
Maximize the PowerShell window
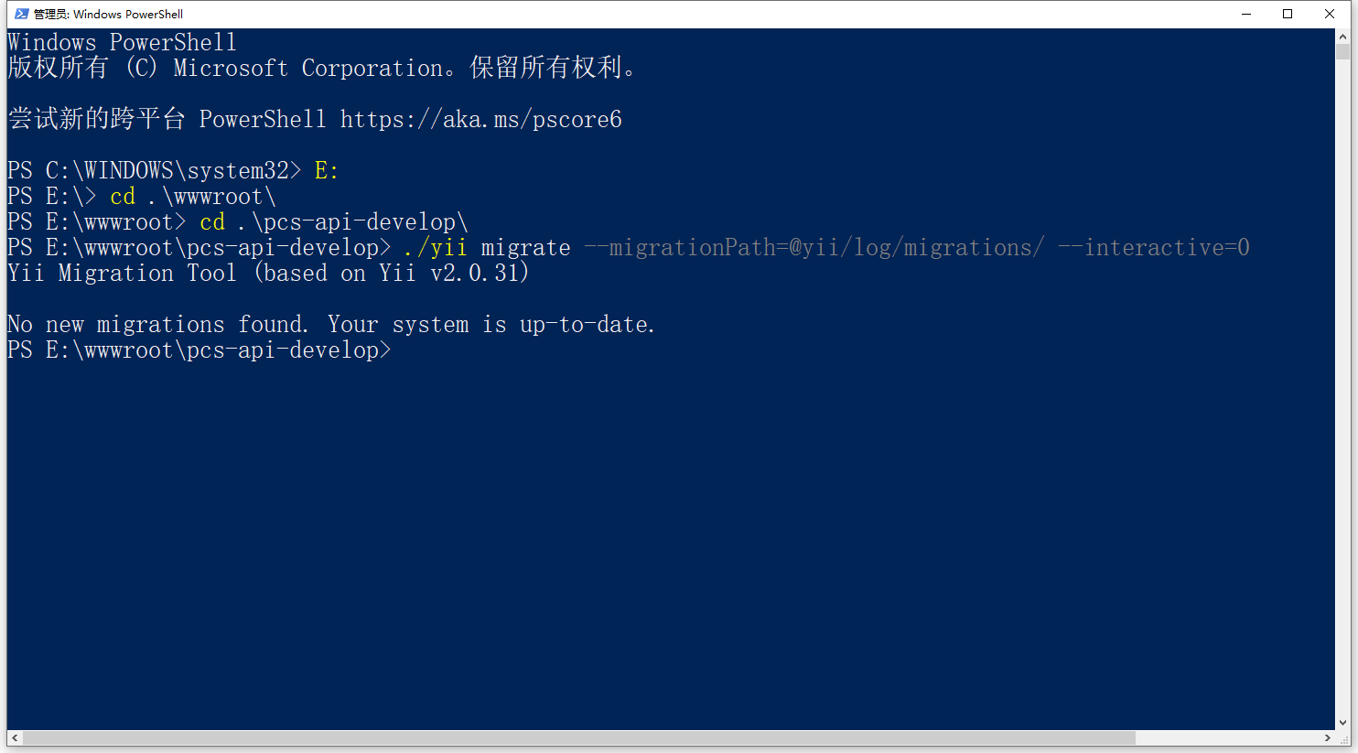click(1288, 14)
